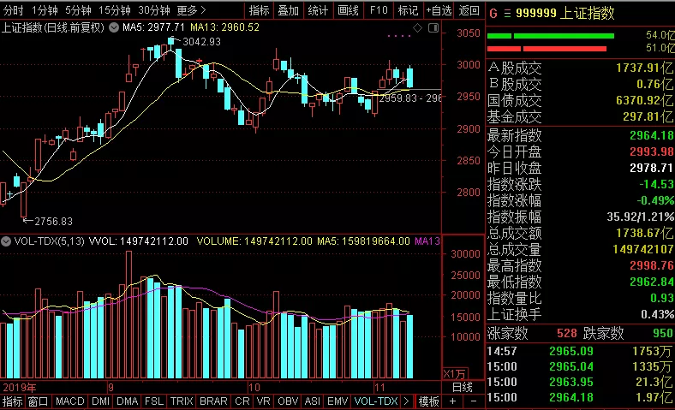Screen dimensions: 675x410
Task: Click the 9 month marker on timeline
Action: (x=111, y=387)
